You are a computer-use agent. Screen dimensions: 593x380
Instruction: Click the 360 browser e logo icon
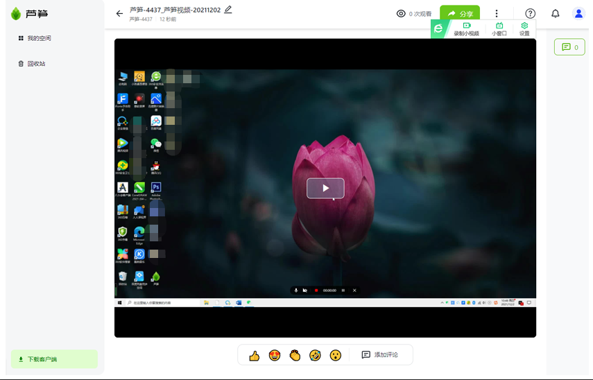point(438,28)
